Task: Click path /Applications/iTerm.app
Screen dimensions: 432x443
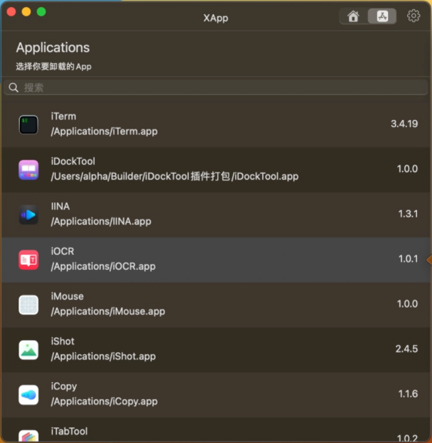Action: coord(104,131)
